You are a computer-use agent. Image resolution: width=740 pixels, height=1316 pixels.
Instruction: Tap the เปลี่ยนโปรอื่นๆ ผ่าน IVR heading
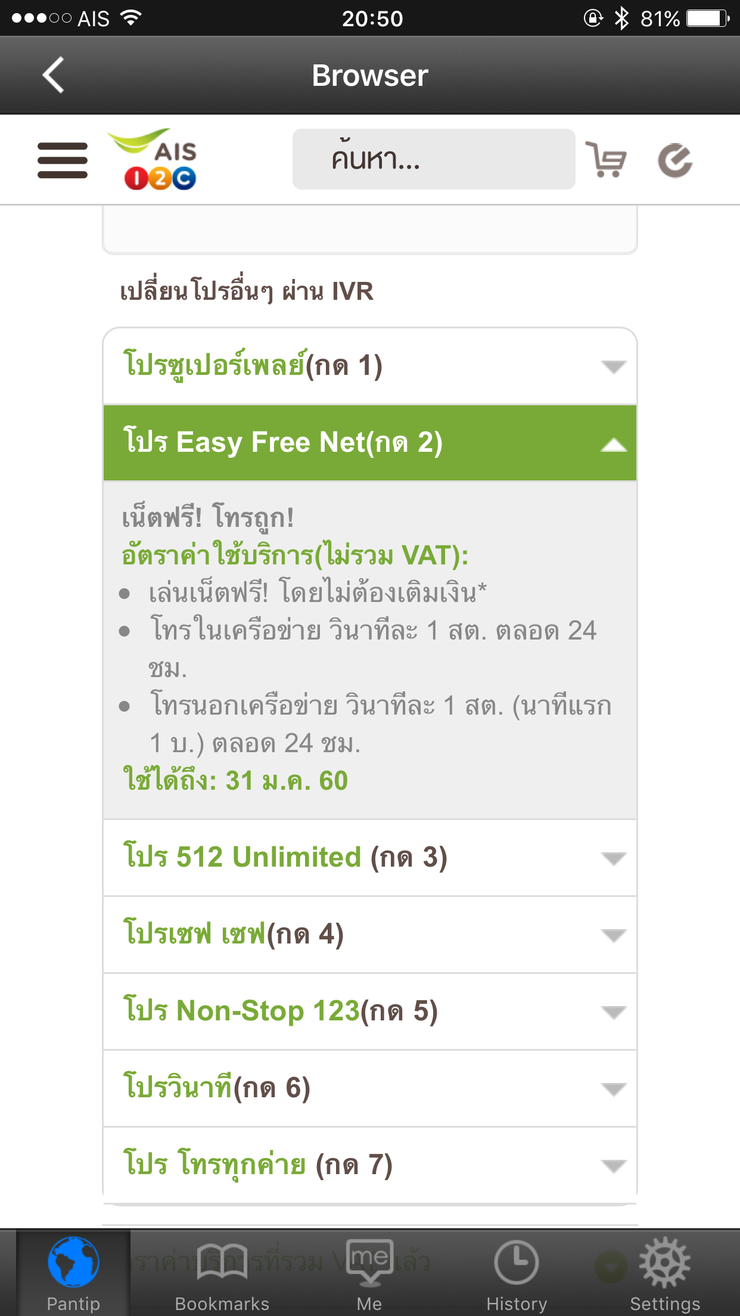pos(247,291)
